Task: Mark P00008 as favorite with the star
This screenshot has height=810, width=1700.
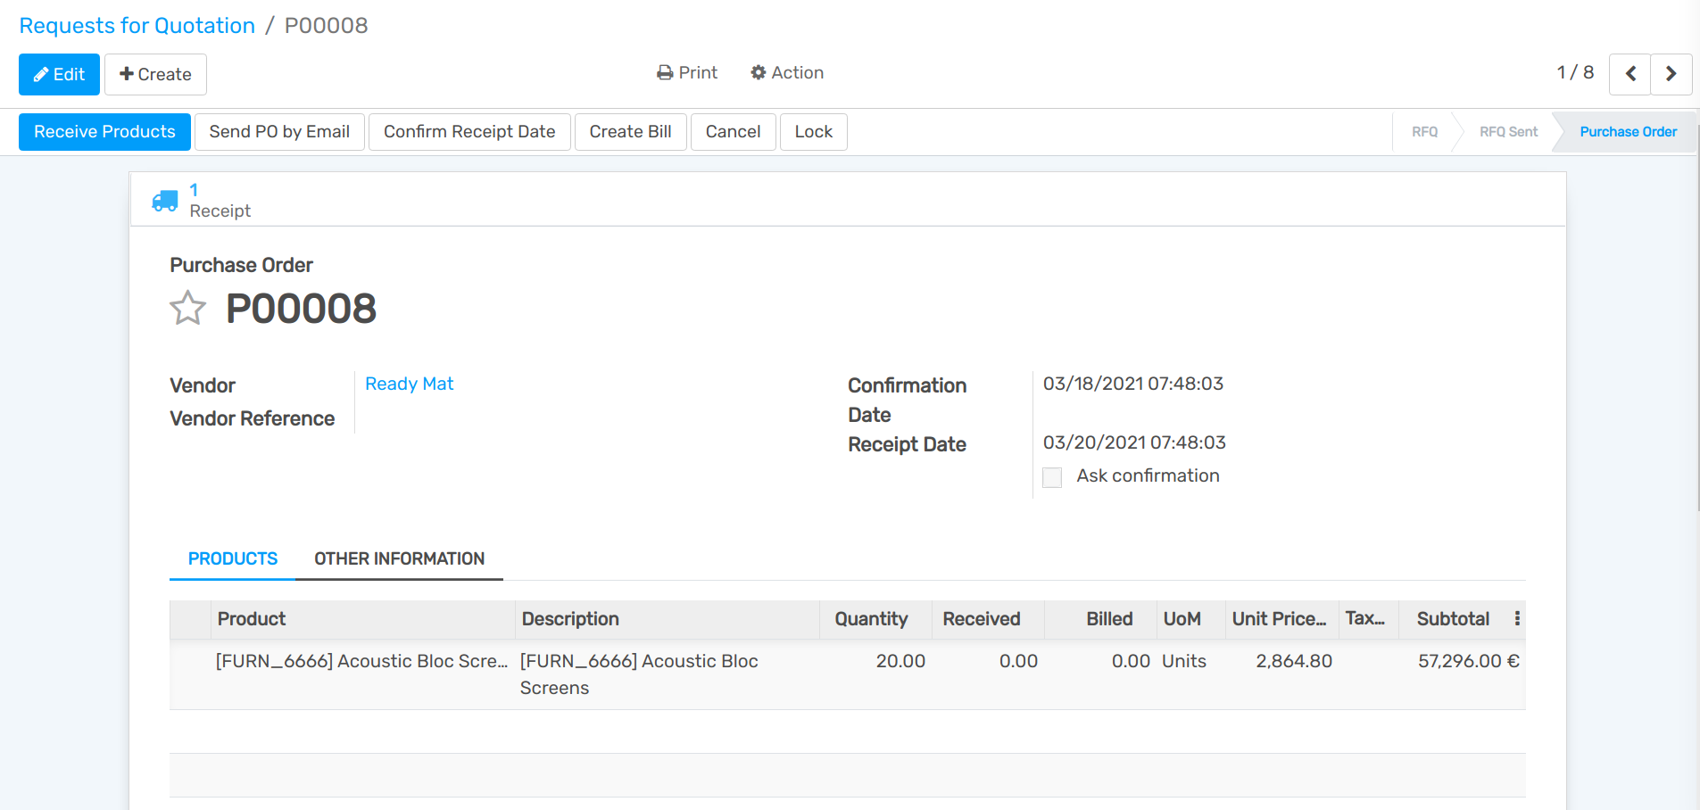Action: (x=187, y=308)
